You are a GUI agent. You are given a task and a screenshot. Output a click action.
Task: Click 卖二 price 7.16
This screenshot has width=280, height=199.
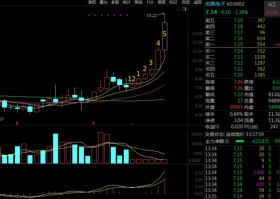[x=238, y=38]
